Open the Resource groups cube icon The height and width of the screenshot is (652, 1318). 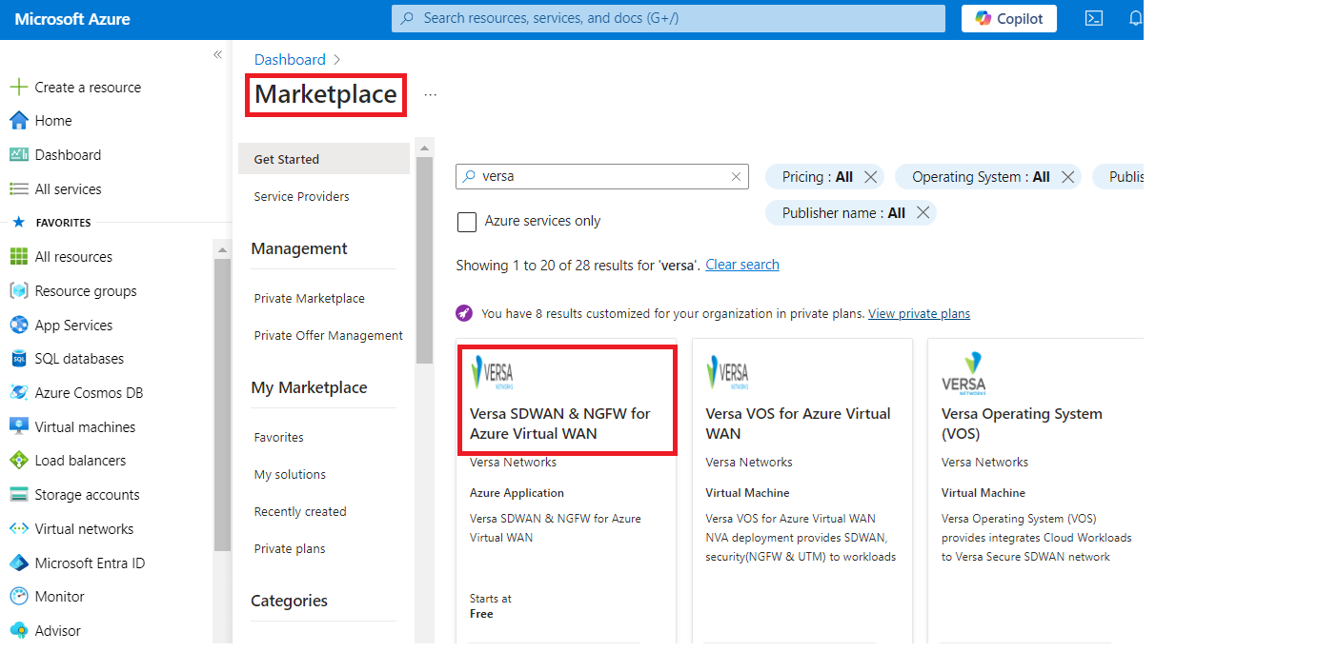(18, 291)
